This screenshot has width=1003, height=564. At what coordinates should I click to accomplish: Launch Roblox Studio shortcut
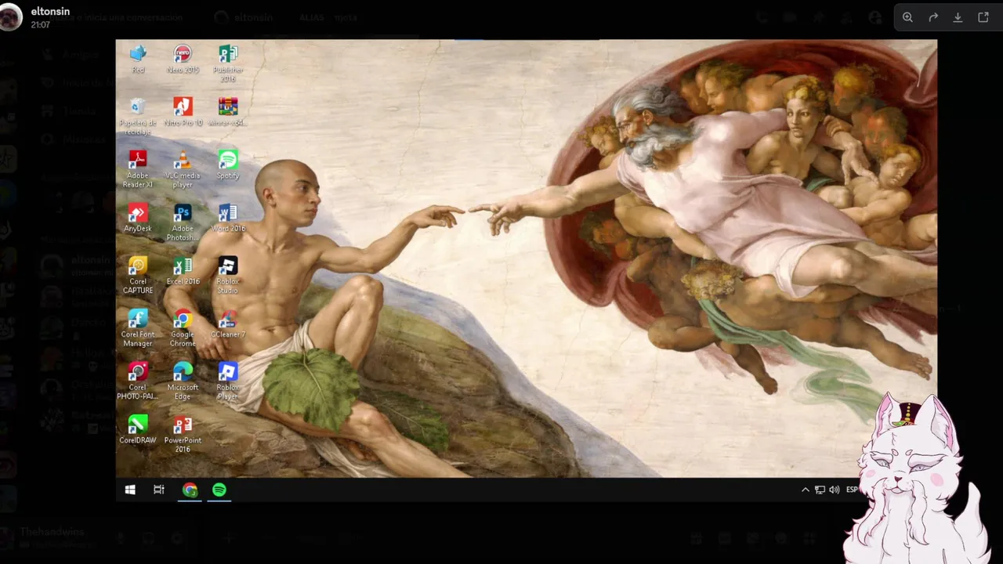tap(228, 275)
